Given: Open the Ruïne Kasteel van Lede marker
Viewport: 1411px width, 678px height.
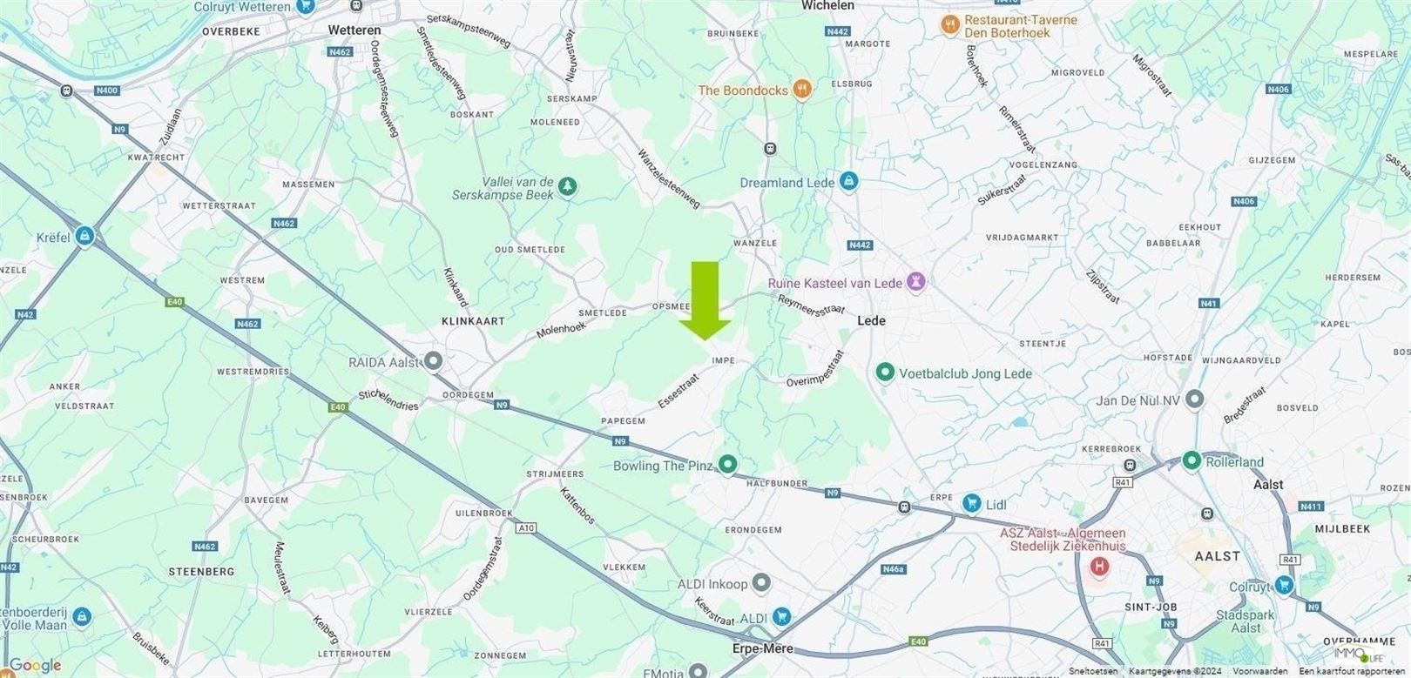Looking at the screenshot, I should click(x=915, y=281).
